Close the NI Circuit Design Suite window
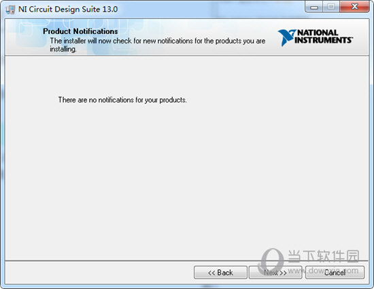The width and height of the screenshot is (374, 289). point(355,7)
